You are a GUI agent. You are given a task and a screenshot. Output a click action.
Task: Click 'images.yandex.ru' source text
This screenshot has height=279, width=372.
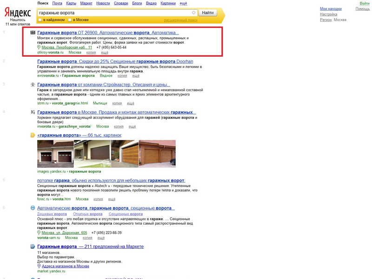pyautogui.click(x=51, y=172)
